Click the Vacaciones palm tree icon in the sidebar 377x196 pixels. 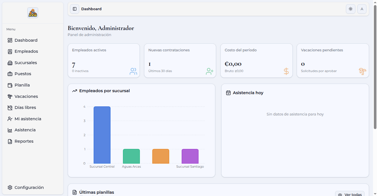[10, 96]
